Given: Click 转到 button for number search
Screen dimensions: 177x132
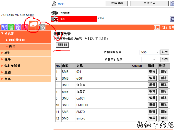Looking at the screenshot, I should click(165, 52).
